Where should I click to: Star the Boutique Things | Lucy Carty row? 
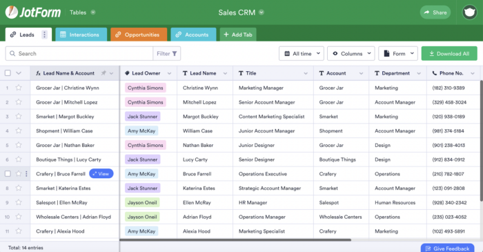click(x=19, y=159)
